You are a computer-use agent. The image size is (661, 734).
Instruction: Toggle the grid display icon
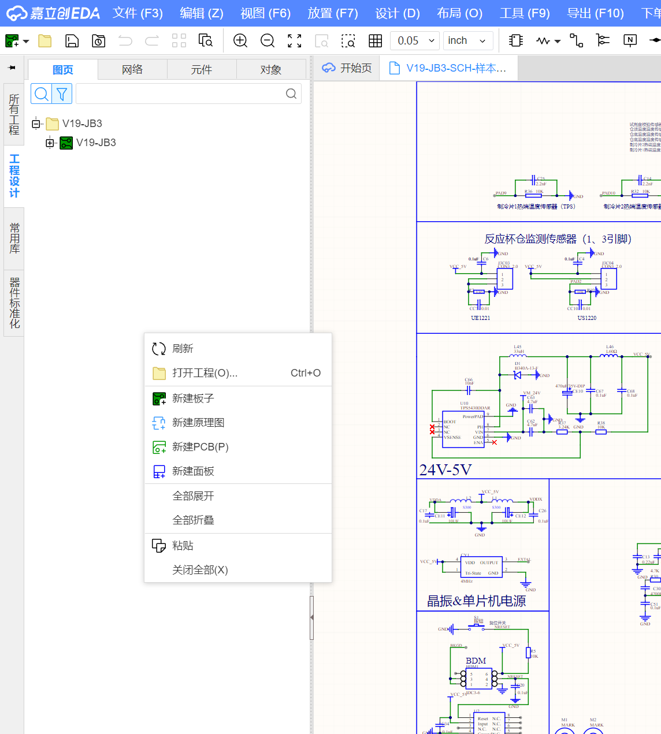pyautogui.click(x=376, y=40)
